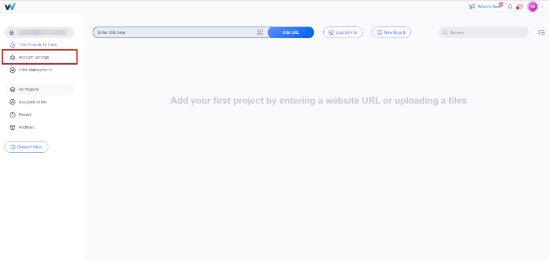View Recent projects

(25, 115)
